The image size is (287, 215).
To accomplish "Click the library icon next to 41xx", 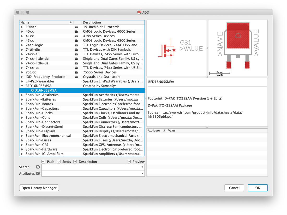I will (x=76, y=36).
